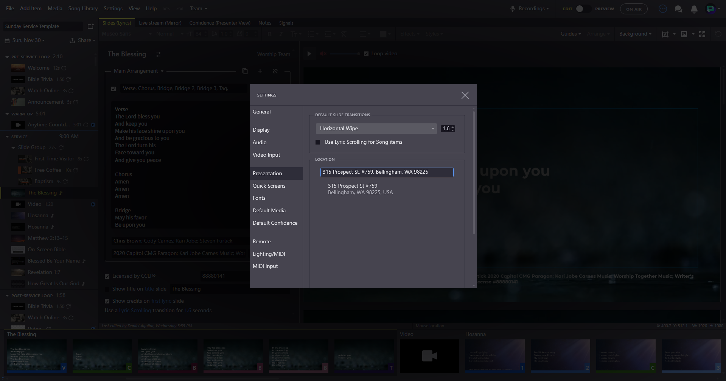Uncheck Loop video
Image resolution: width=726 pixels, height=381 pixels.
(x=366, y=54)
